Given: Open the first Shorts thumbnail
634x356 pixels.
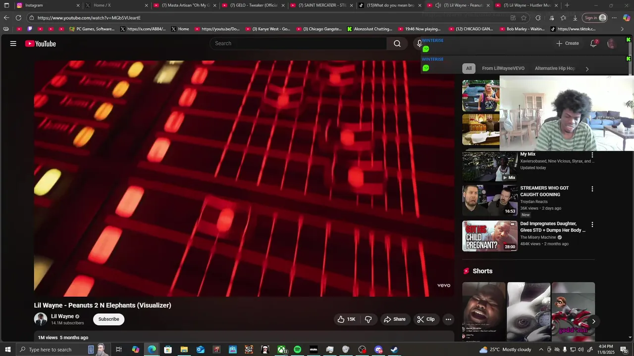Looking at the screenshot, I should (x=484, y=311).
